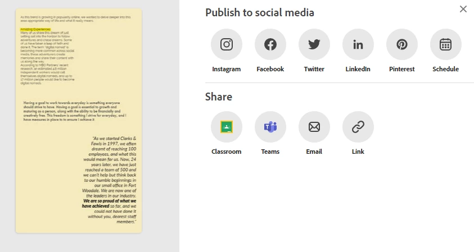Click the document preview thumbnail
474x252 pixels.
(x=79, y=121)
